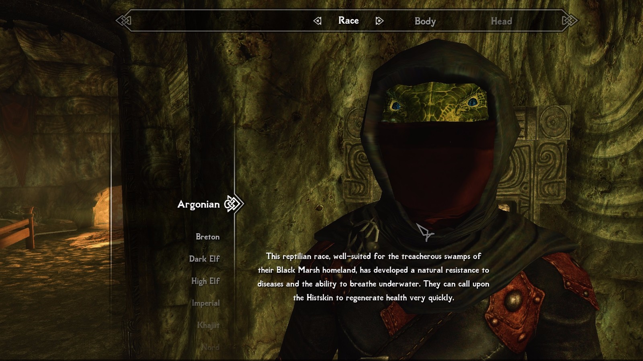Pick Dark Elf from the race list

tap(204, 259)
